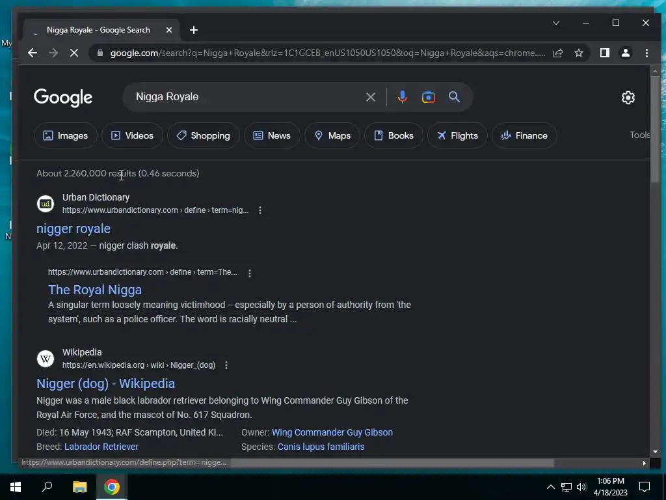
Task: Switch to Maps results
Action: point(332,135)
